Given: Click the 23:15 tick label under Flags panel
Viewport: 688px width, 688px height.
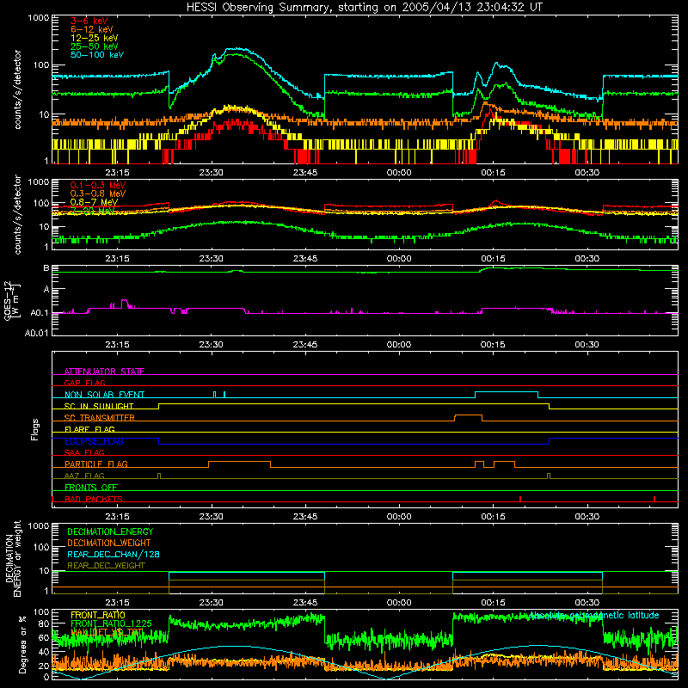Looking at the screenshot, I should tap(117, 517).
